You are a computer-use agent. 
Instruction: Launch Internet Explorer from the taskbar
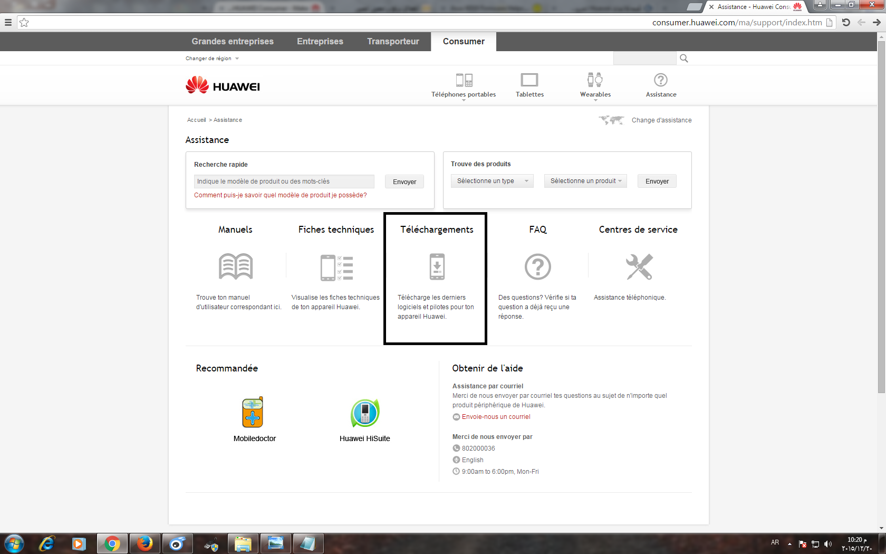[x=47, y=543]
